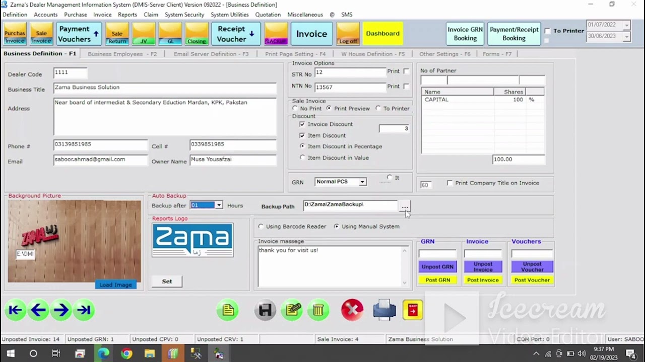645x362 pixels.
Task: Click the Unpost GRN button
Action: (x=437, y=266)
